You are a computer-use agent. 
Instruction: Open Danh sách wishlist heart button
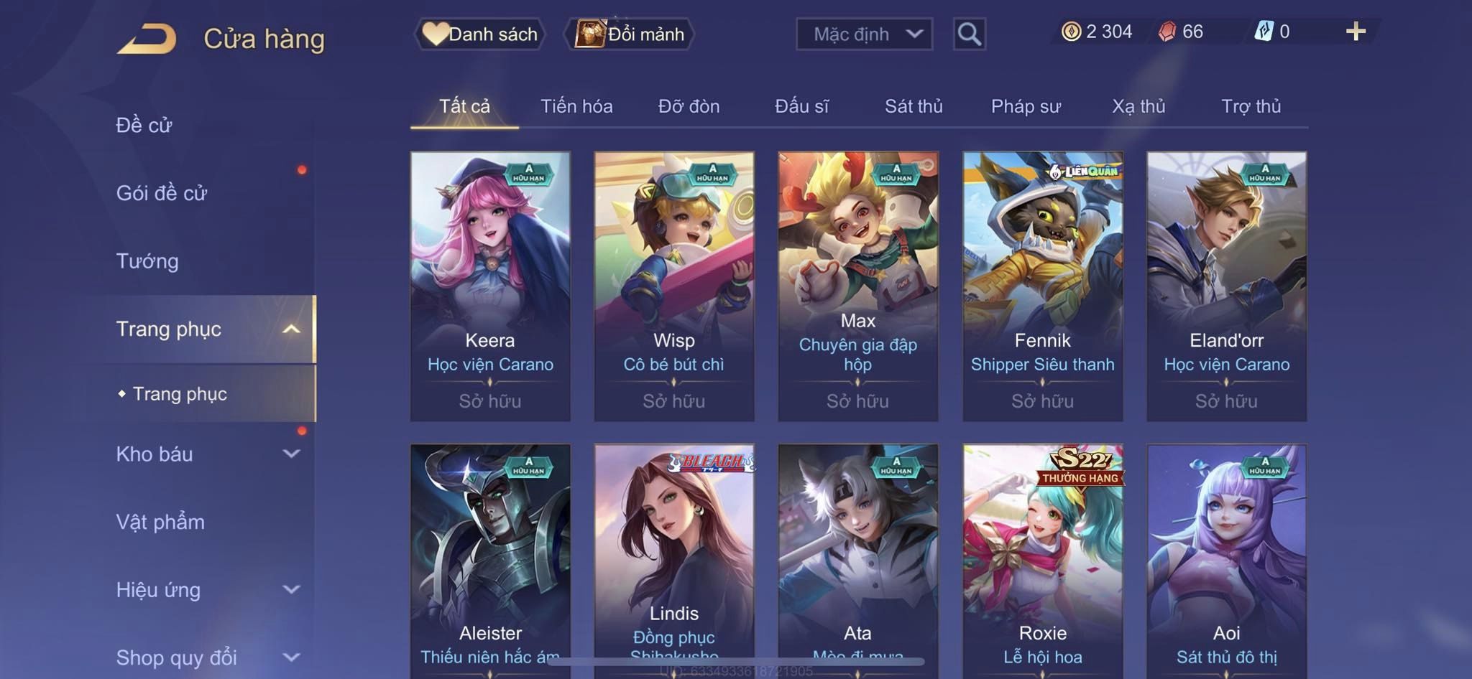coord(479,34)
